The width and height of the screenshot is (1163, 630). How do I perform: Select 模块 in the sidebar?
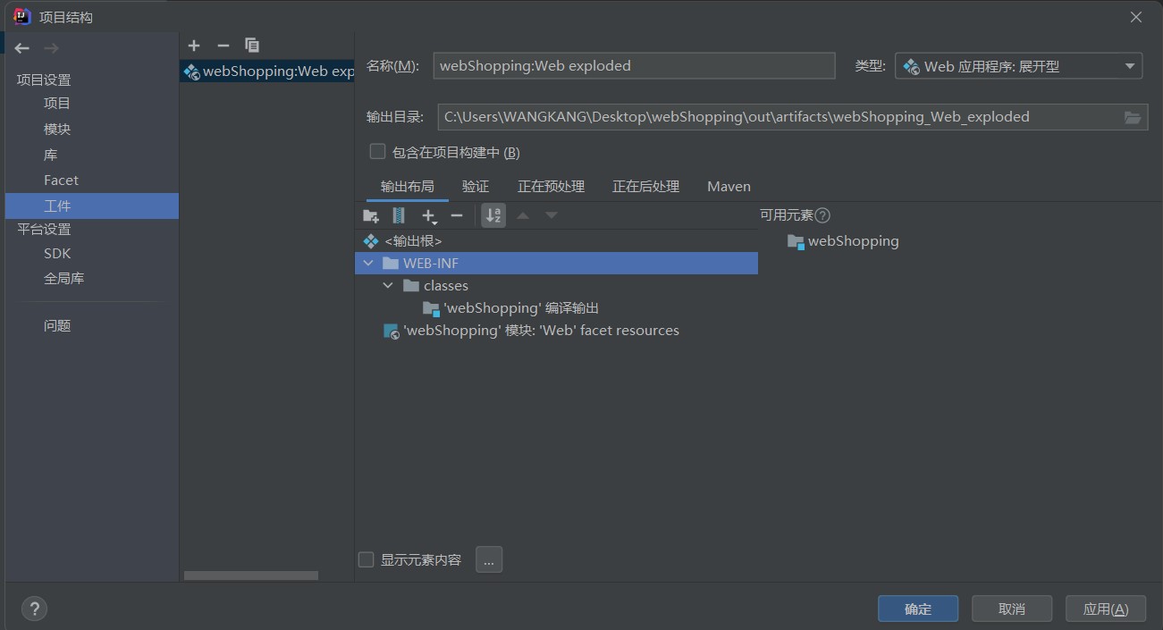point(57,130)
